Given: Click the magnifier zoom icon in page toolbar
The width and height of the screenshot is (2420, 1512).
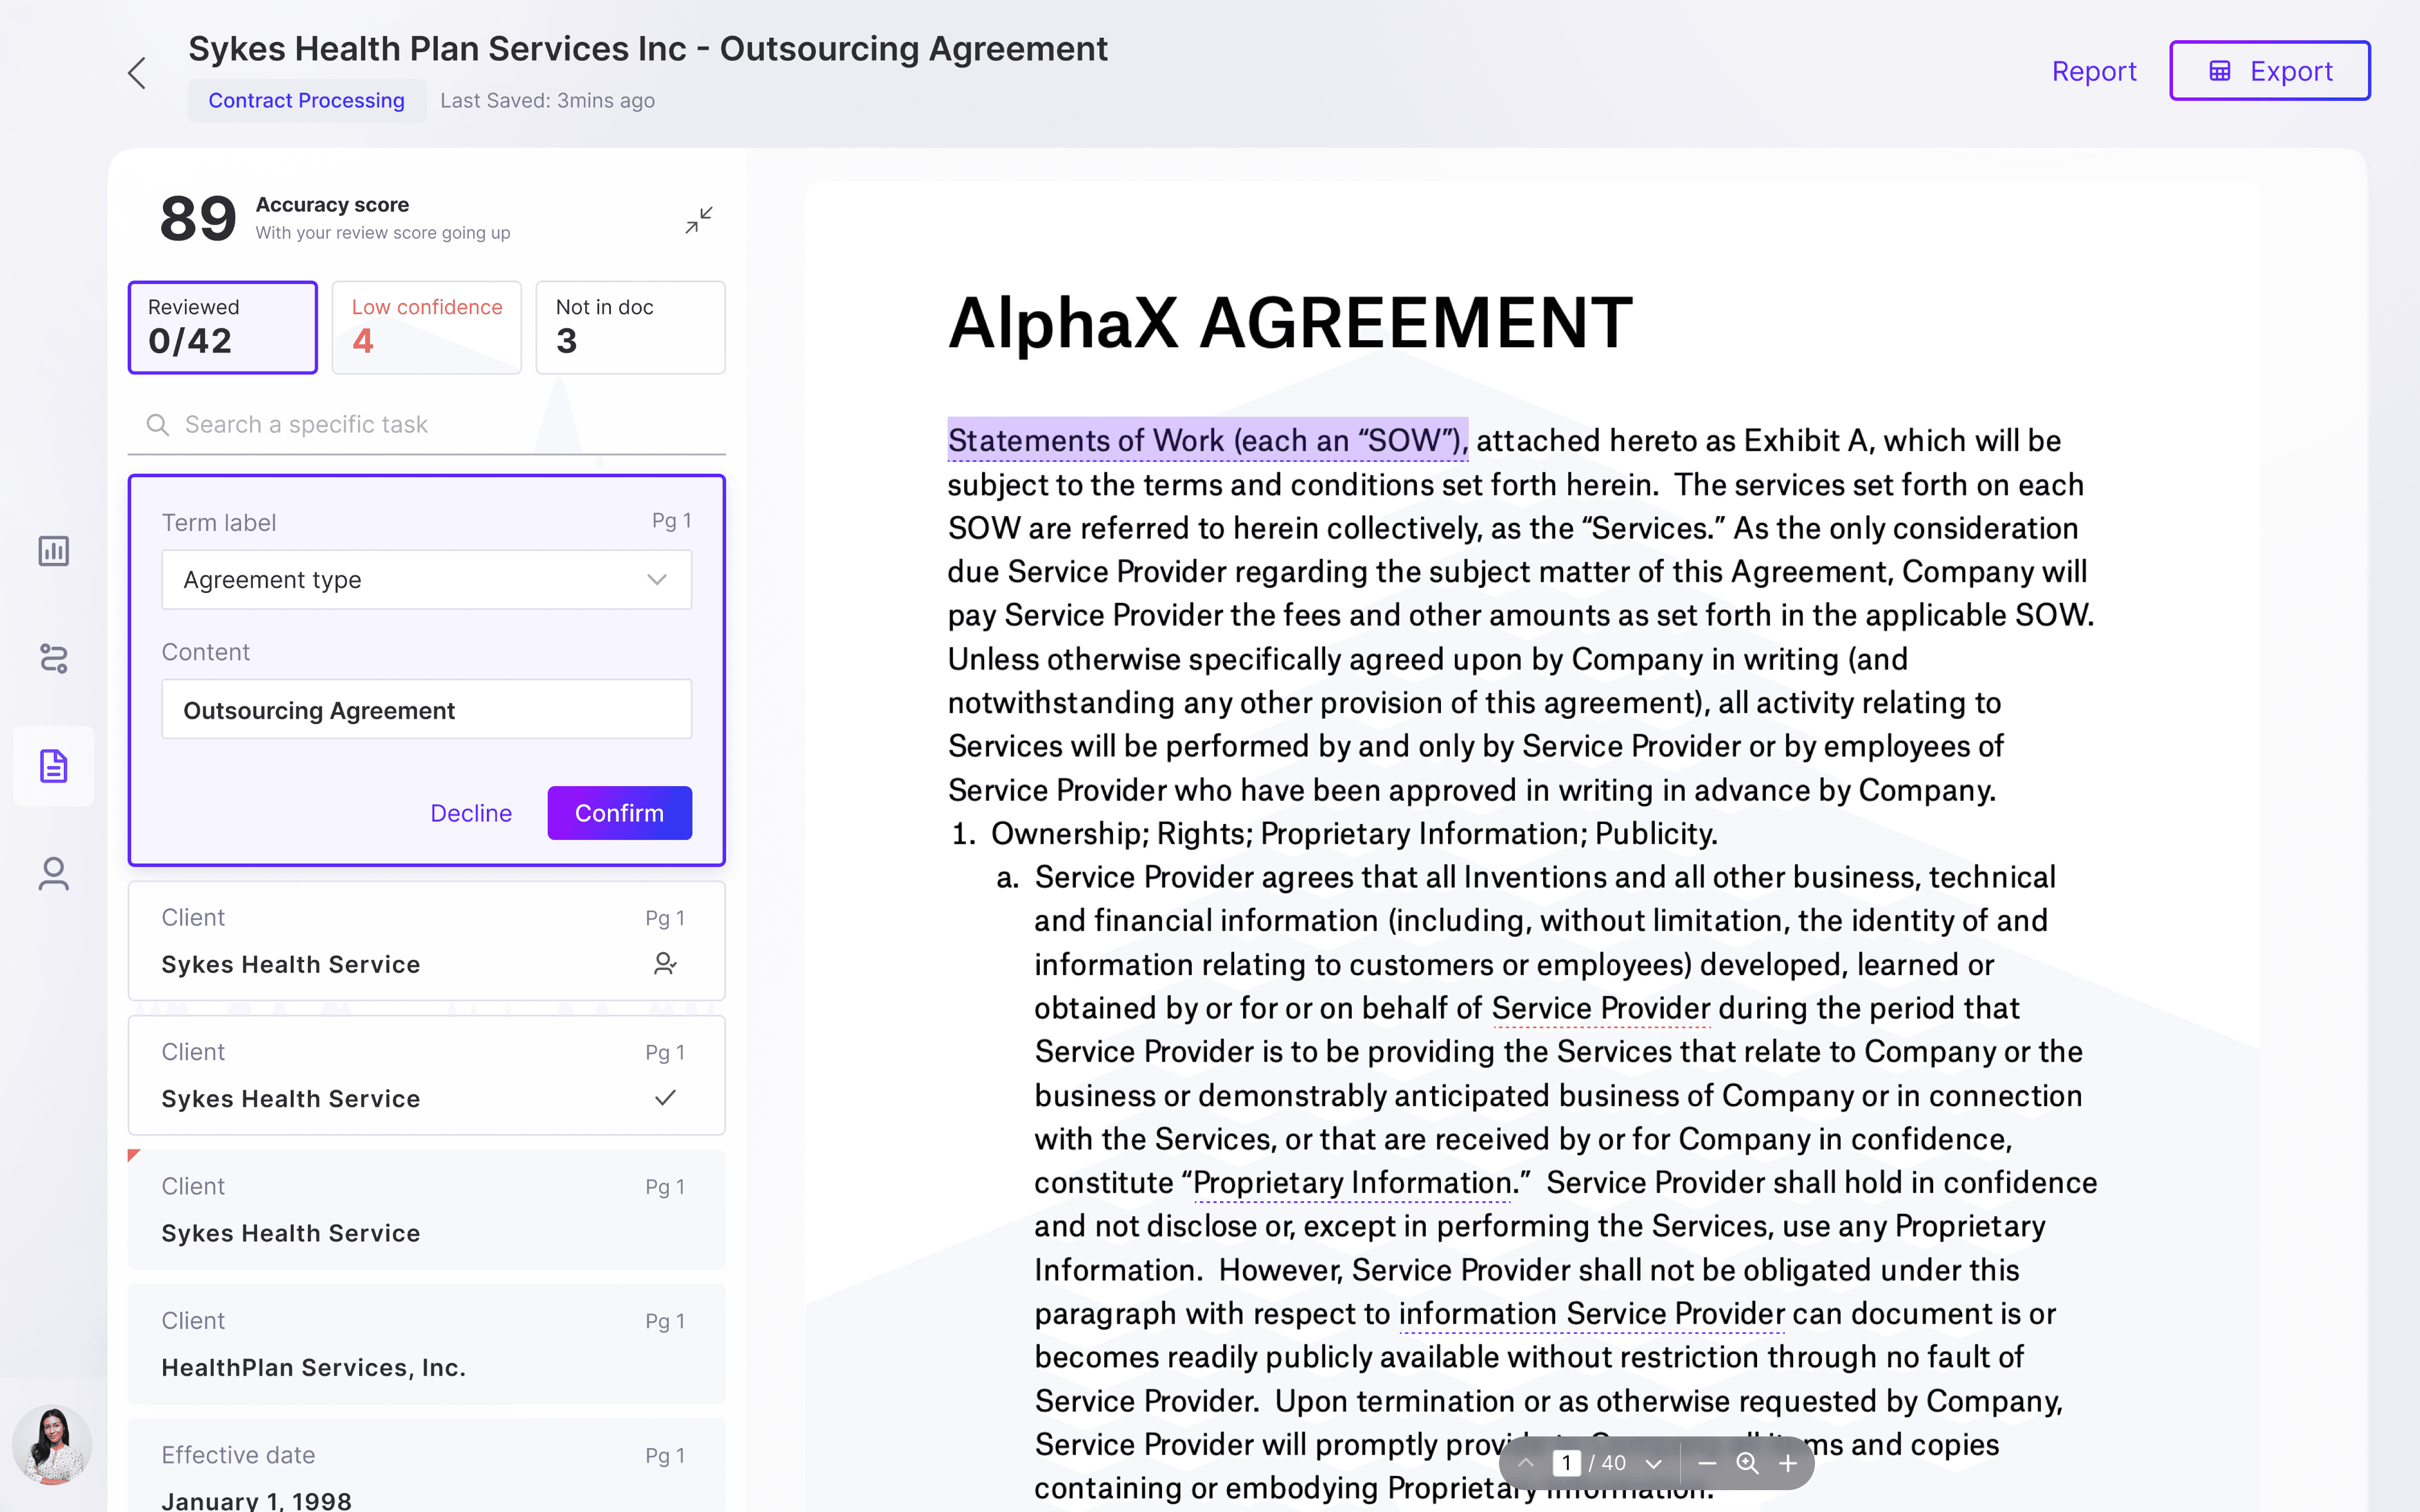Looking at the screenshot, I should 1747,1463.
